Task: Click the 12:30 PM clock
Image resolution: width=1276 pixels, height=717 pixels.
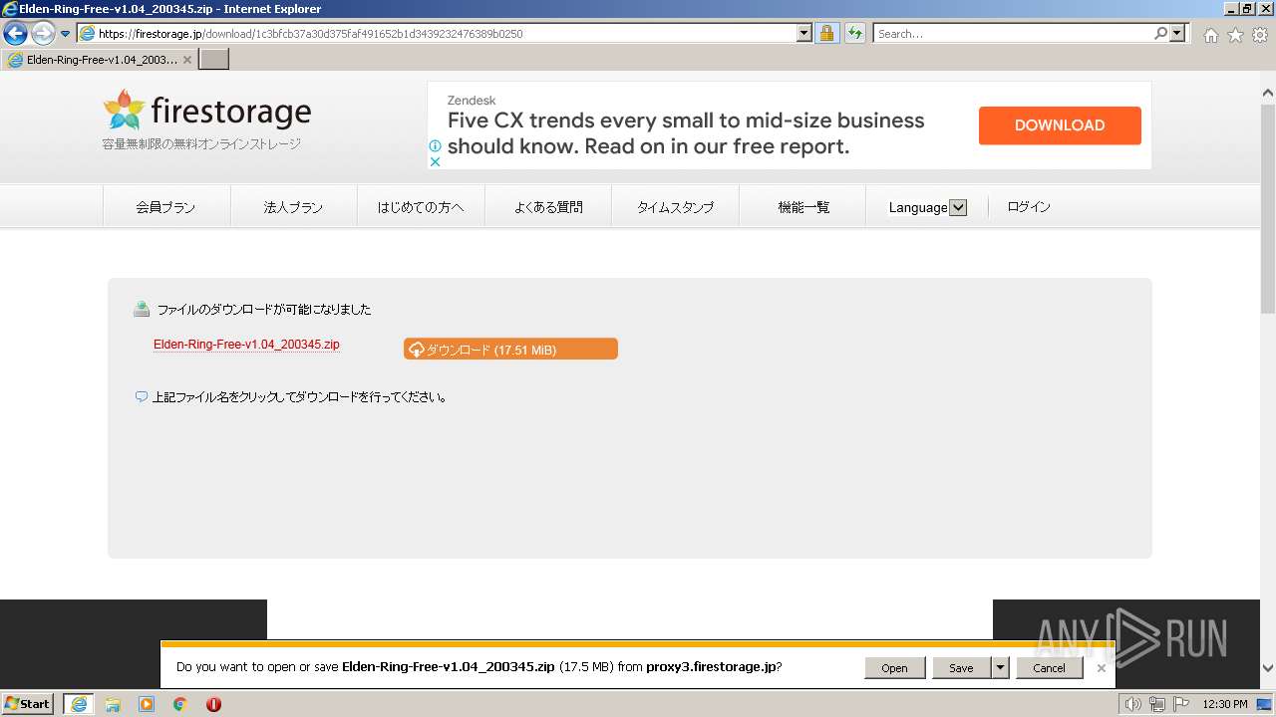Action: 1225,704
